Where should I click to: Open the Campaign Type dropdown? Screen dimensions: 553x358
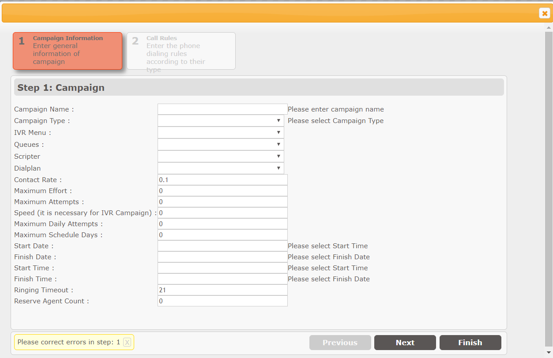(x=221, y=121)
